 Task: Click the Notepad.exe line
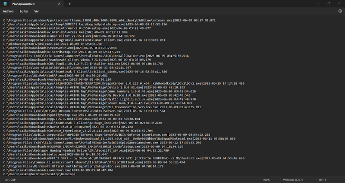click(119, 139)
